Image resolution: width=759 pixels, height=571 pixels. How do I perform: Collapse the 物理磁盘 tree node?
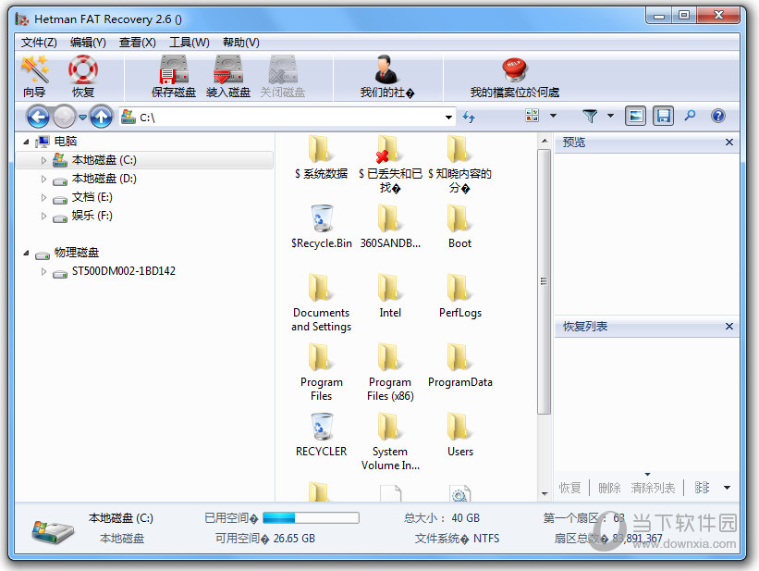(x=26, y=253)
